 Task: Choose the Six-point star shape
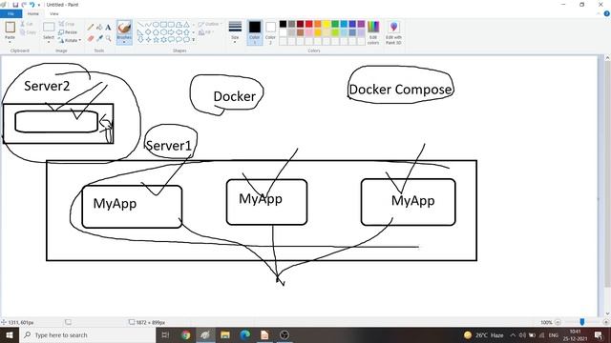point(163,40)
